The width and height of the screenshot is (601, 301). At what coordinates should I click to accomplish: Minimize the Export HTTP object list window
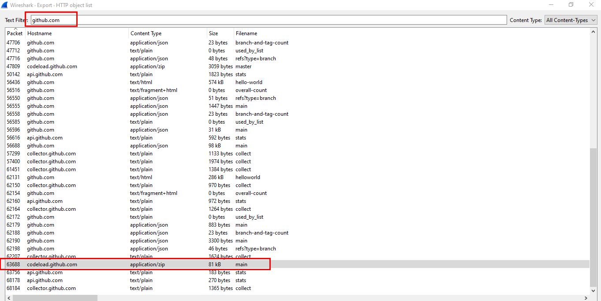tap(551, 5)
